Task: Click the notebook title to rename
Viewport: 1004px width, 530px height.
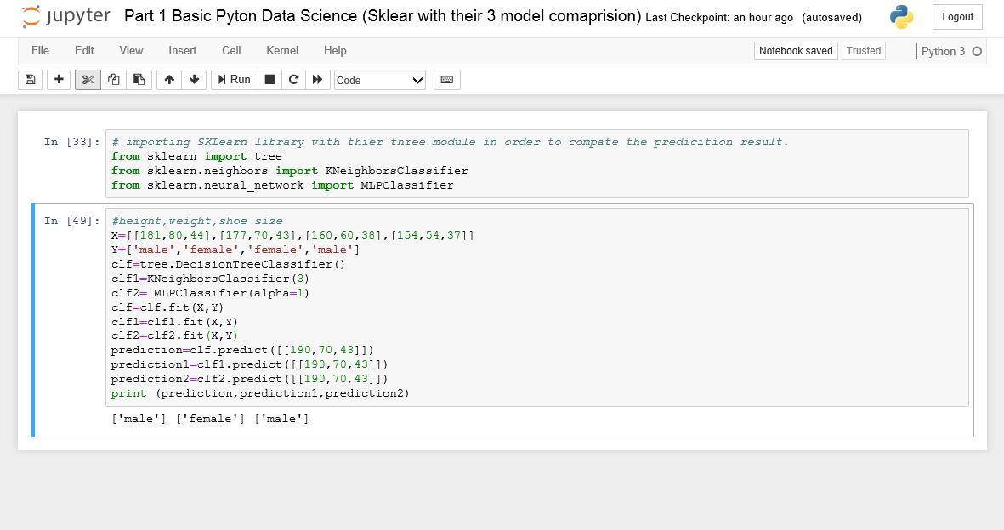Action: (x=383, y=16)
